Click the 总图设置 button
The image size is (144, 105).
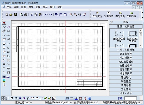(132, 15)
